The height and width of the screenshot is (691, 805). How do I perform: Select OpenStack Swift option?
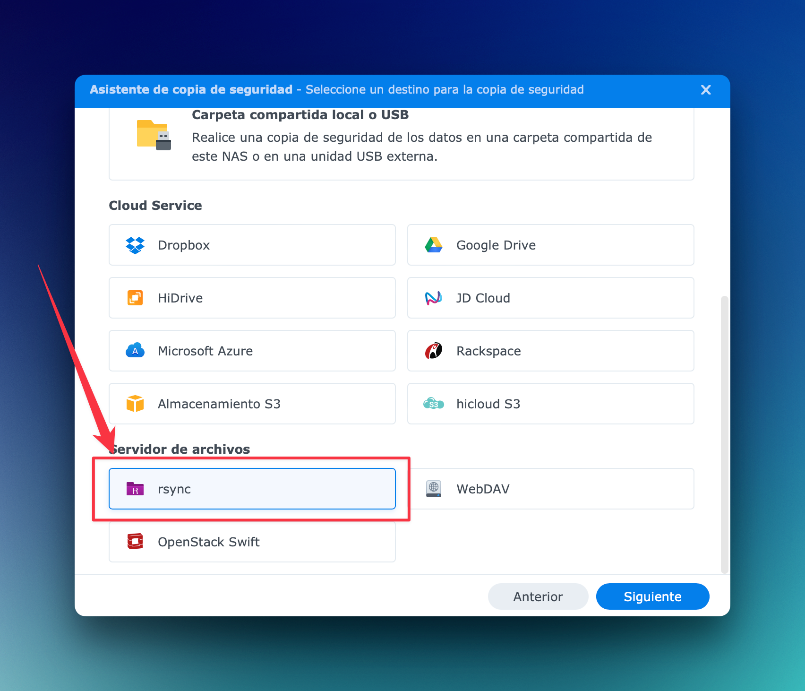click(x=252, y=542)
